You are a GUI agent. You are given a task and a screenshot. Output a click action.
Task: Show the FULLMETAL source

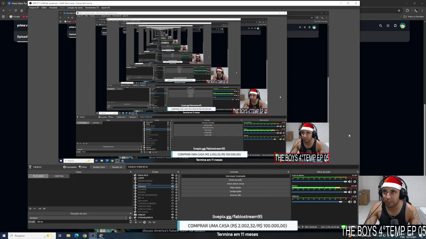click(x=172, y=189)
